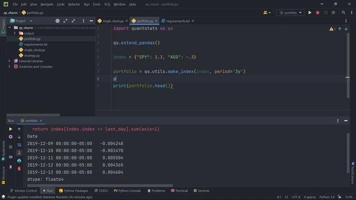This screenshot has height=200, width=356.
Task: Run the portfolio configuration
Action: click(310, 13)
